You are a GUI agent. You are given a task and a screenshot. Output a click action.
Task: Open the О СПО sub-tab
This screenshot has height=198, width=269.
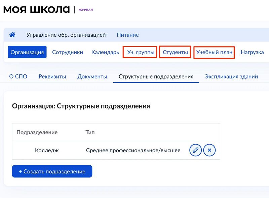click(x=18, y=76)
